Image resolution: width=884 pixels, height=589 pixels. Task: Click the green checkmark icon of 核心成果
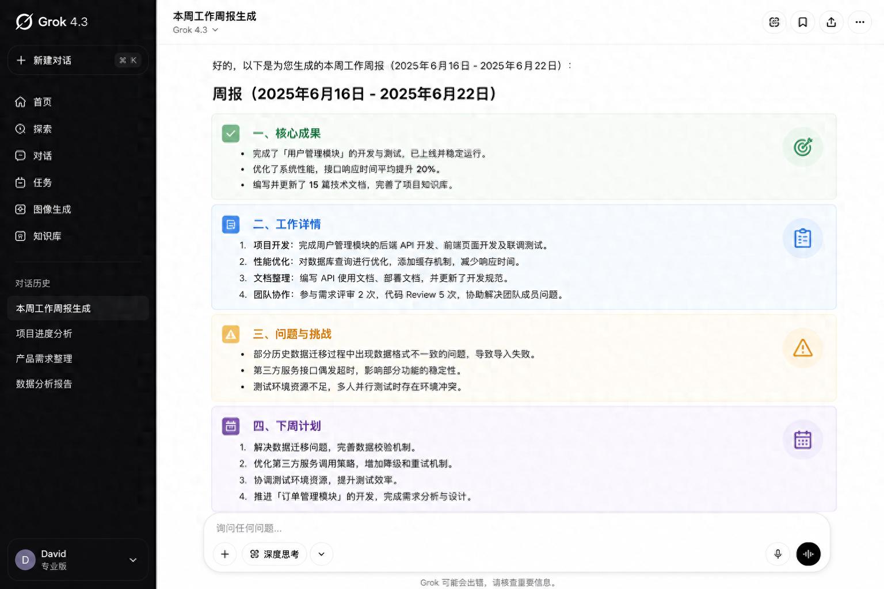[231, 133]
